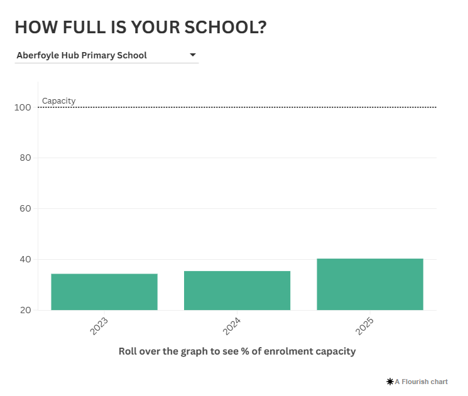Click the Aberfoyle Hub Primary School selection
Image resolution: width=468 pixels, height=396 pixels.
click(x=82, y=55)
